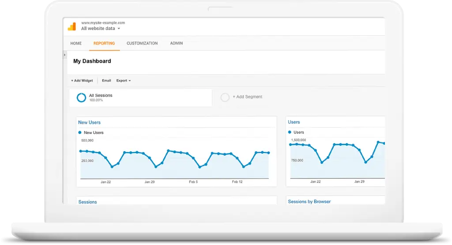Click + Add Segment
Image resolution: width=452 pixels, height=245 pixels.
click(247, 97)
